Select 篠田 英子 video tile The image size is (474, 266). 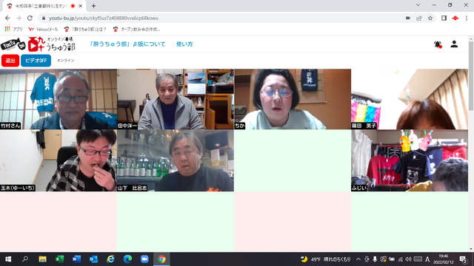410,99
